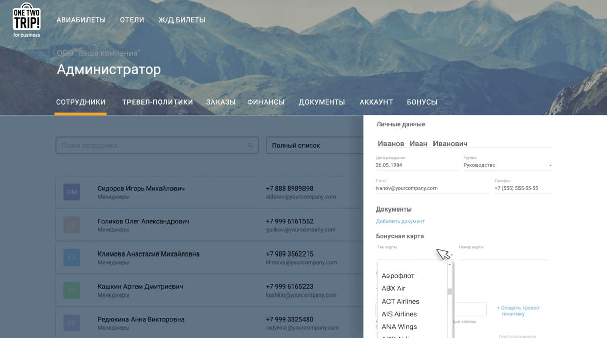
Task: Switch to the Аккаунт tab
Action: pyautogui.click(x=376, y=102)
